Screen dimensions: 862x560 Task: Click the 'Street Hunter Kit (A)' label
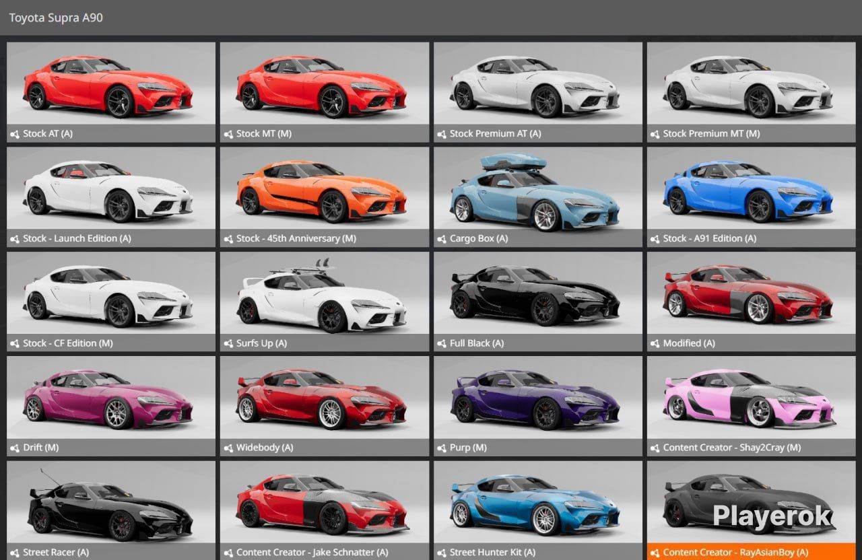pos(492,553)
